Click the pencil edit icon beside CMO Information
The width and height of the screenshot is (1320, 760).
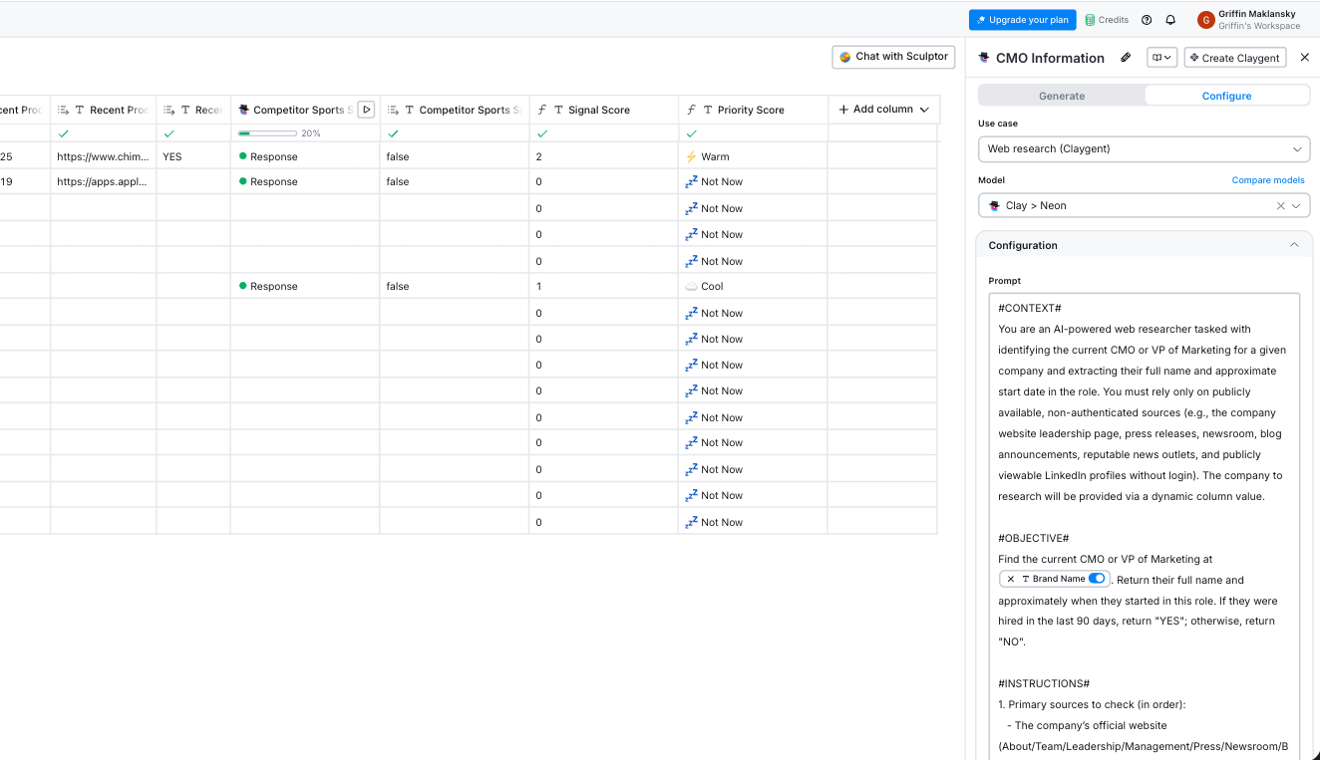(x=1126, y=58)
